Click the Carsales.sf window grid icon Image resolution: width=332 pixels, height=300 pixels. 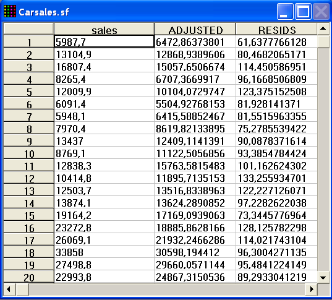10,11
